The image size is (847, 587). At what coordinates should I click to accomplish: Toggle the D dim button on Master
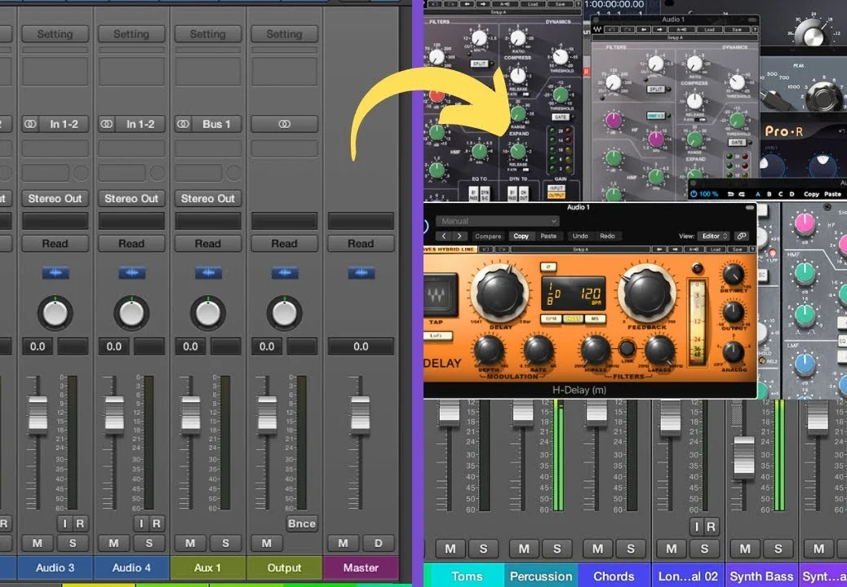(x=379, y=543)
